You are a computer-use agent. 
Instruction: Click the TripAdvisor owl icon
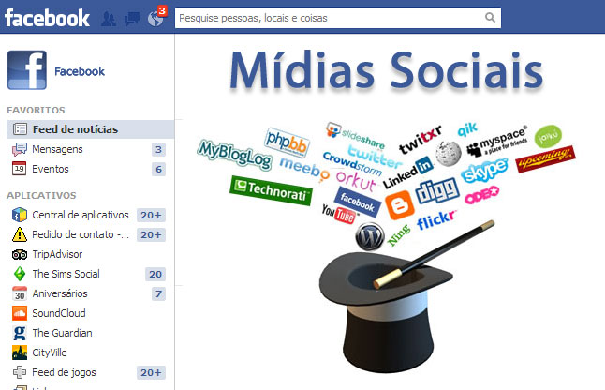point(20,254)
